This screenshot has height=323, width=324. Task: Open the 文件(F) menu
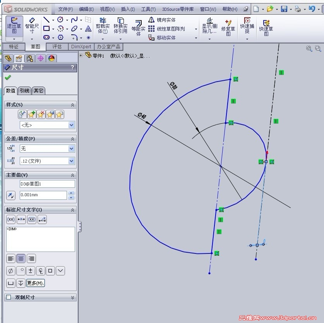tap(65, 9)
